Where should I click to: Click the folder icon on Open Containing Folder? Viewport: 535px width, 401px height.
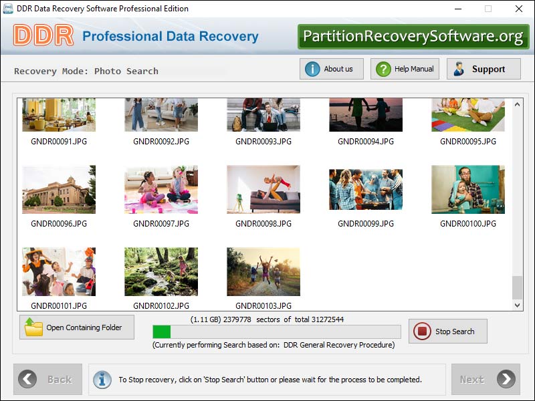(33, 327)
